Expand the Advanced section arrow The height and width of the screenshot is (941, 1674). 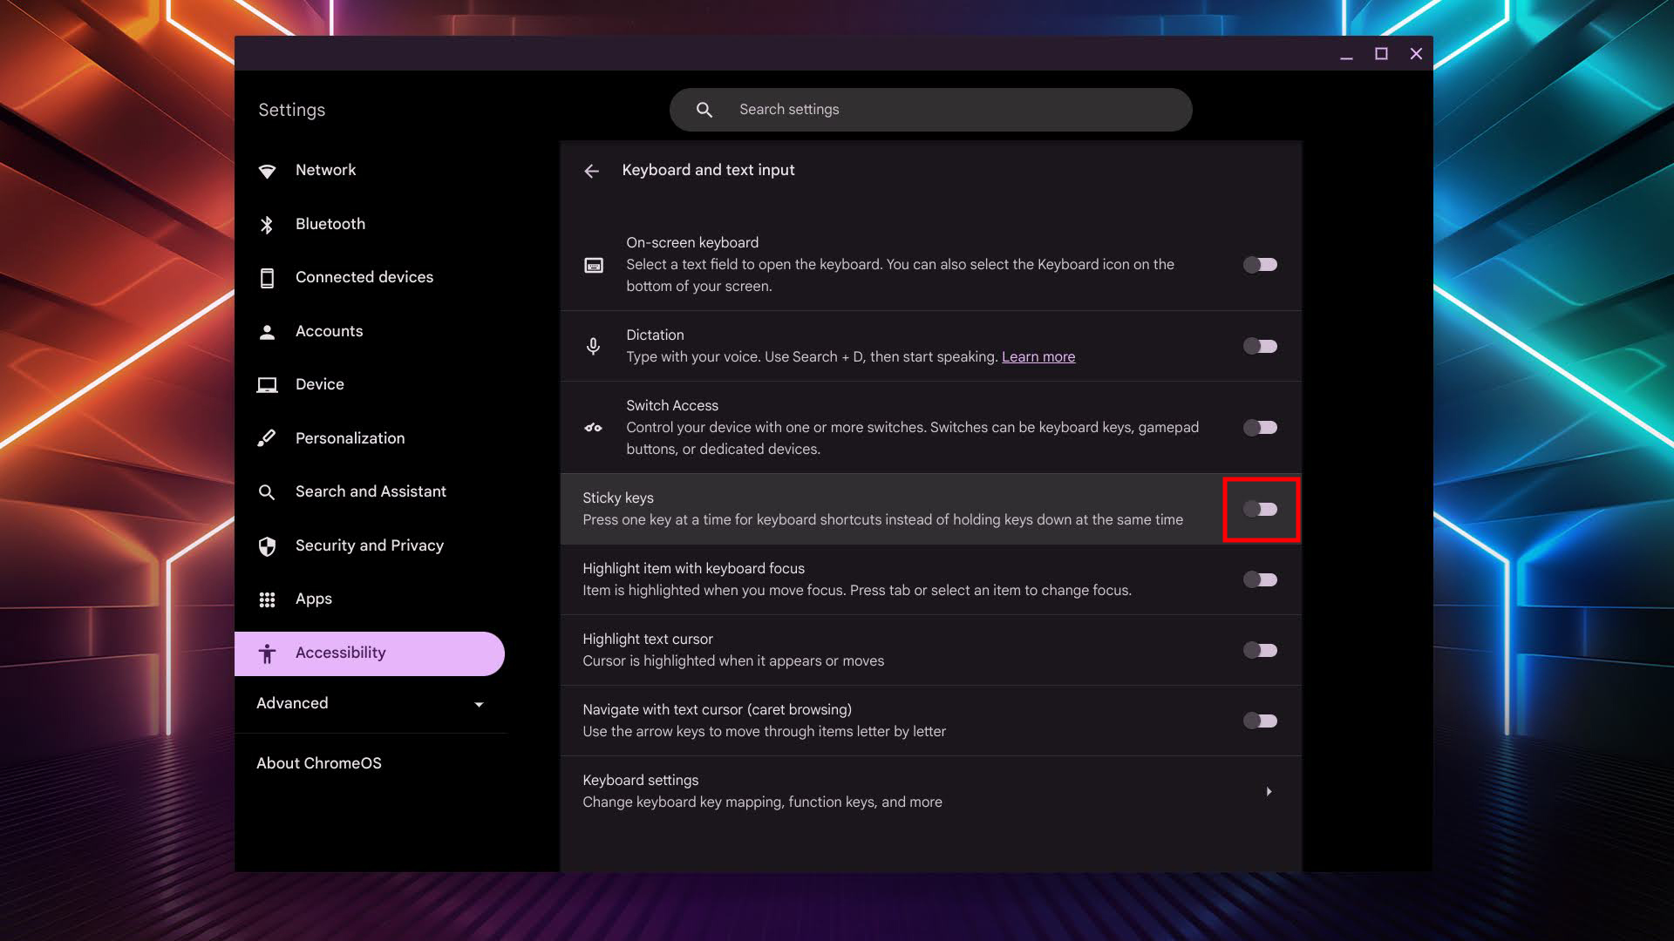[479, 704]
